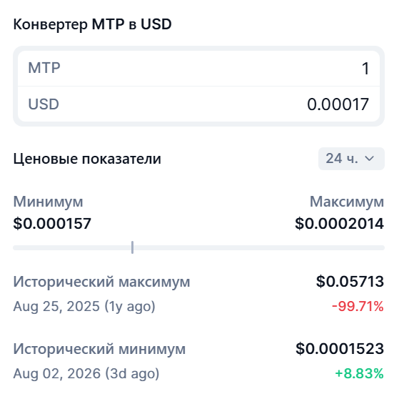Image resolution: width=399 pixels, height=404 pixels.
Task: Click the USD currency label
Action: pyautogui.click(x=44, y=104)
